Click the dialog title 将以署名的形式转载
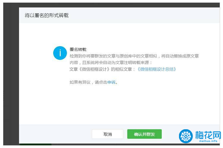Image resolution: width=223 pixels, height=148 pixels. tap(47, 15)
